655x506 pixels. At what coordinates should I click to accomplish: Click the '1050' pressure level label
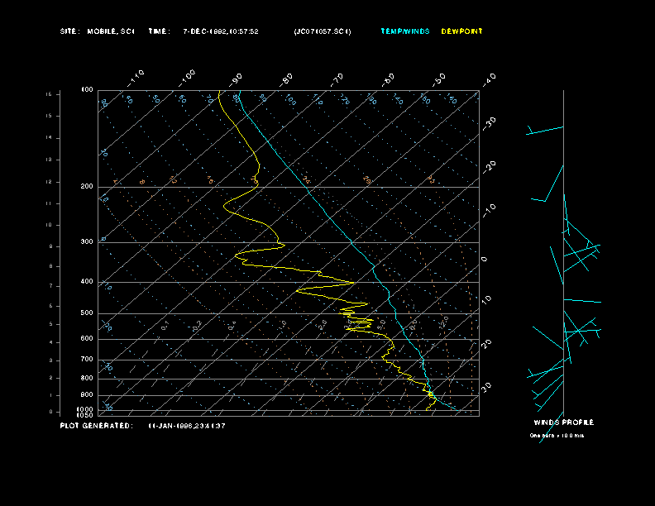coord(85,415)
